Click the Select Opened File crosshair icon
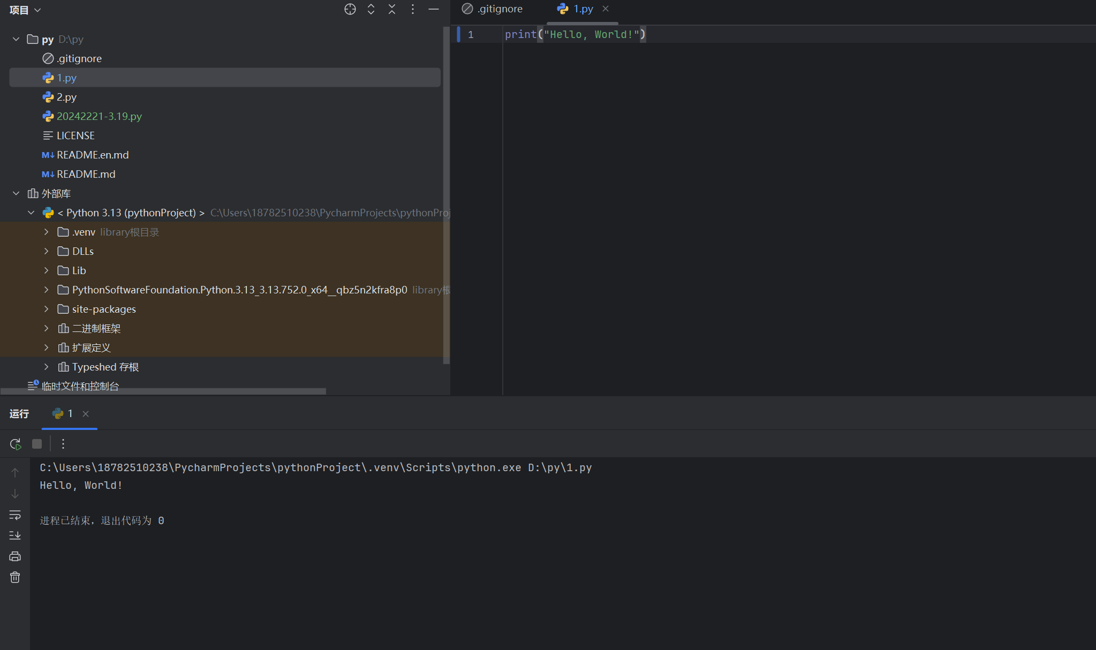Image resolution: width=1096 pixels, height=650 pixels. [x=350, y=9]
